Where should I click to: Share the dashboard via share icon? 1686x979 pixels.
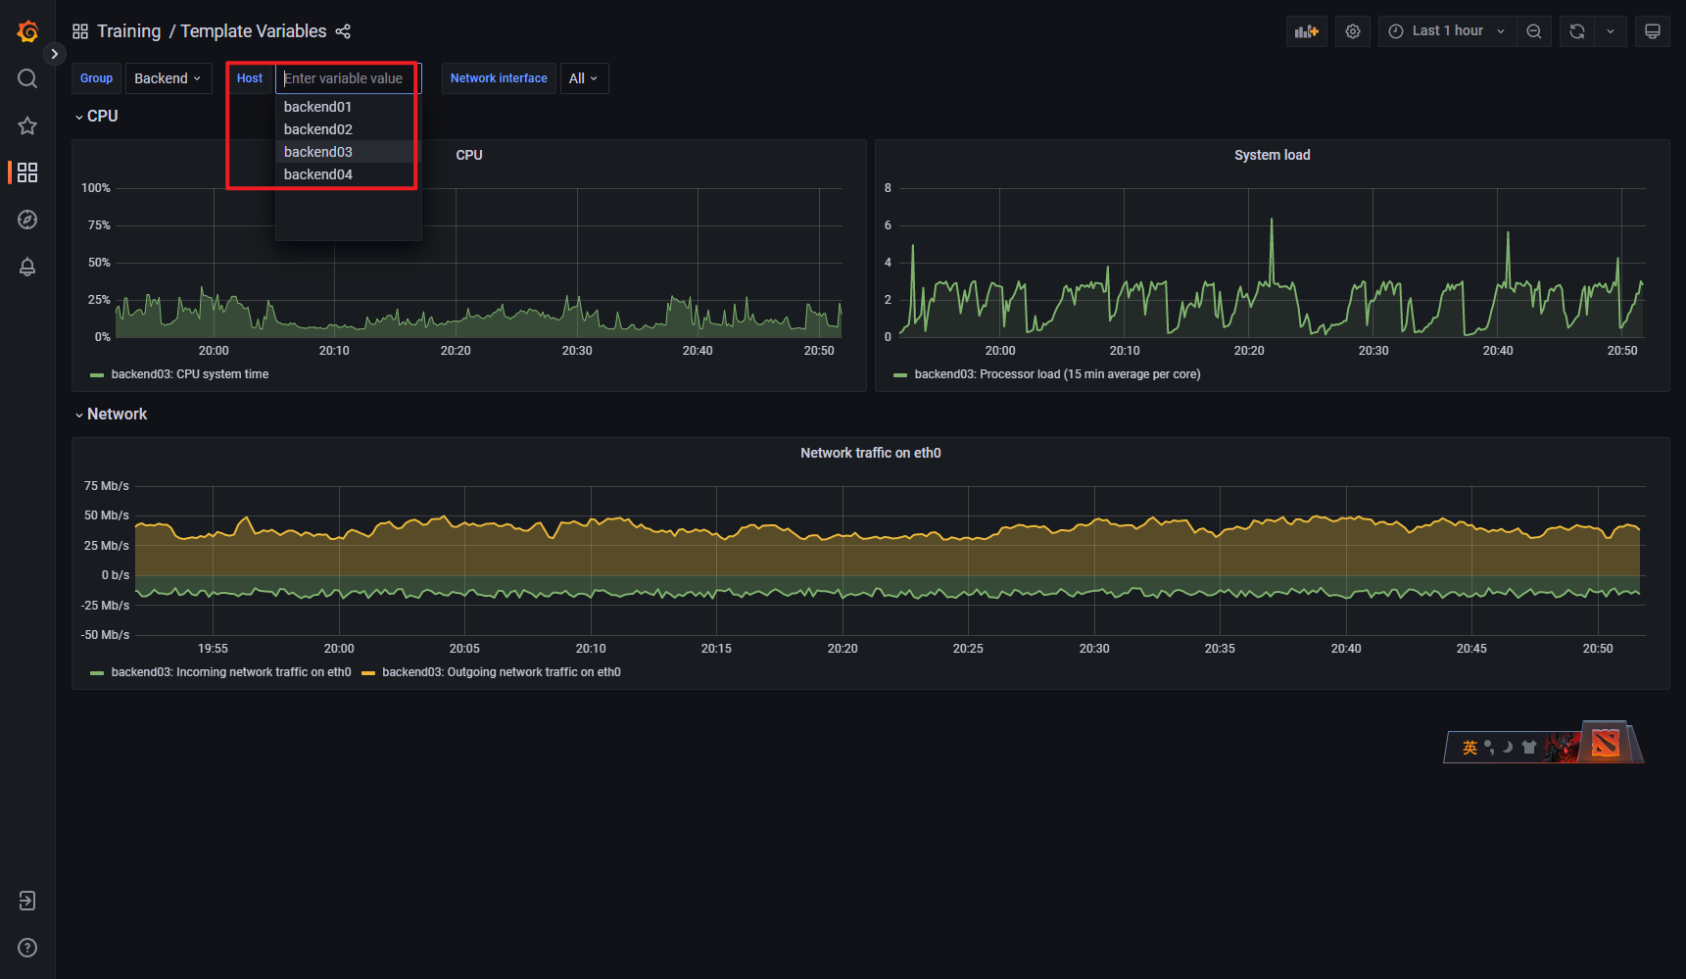343,31
